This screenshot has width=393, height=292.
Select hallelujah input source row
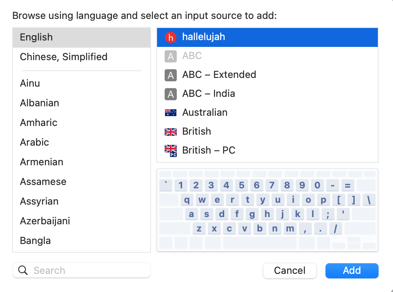pos(267,37)
